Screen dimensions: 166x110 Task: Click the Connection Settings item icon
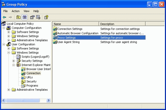point(55,29)
